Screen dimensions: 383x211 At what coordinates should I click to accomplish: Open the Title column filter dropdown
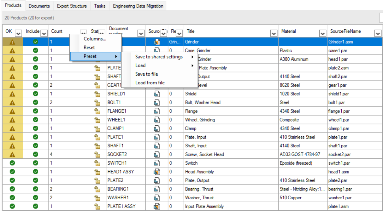click(x=274, y=33)
